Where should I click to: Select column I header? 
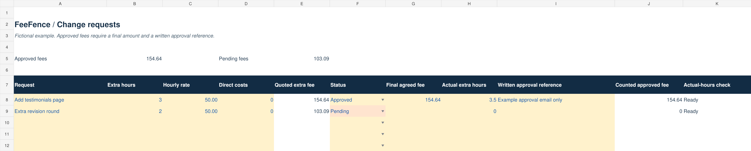tap(556, 3)
